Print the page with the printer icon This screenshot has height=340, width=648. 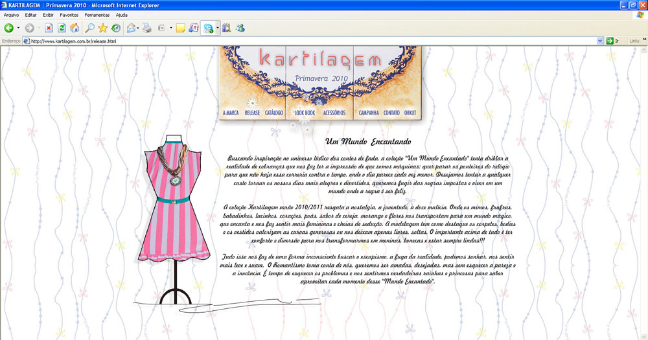[x=146, y=28]
